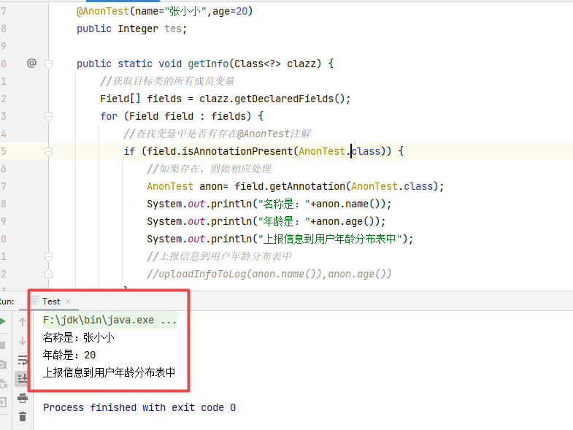
Task: Move down the stack trace arrow
Action: (x=23, y=341)
